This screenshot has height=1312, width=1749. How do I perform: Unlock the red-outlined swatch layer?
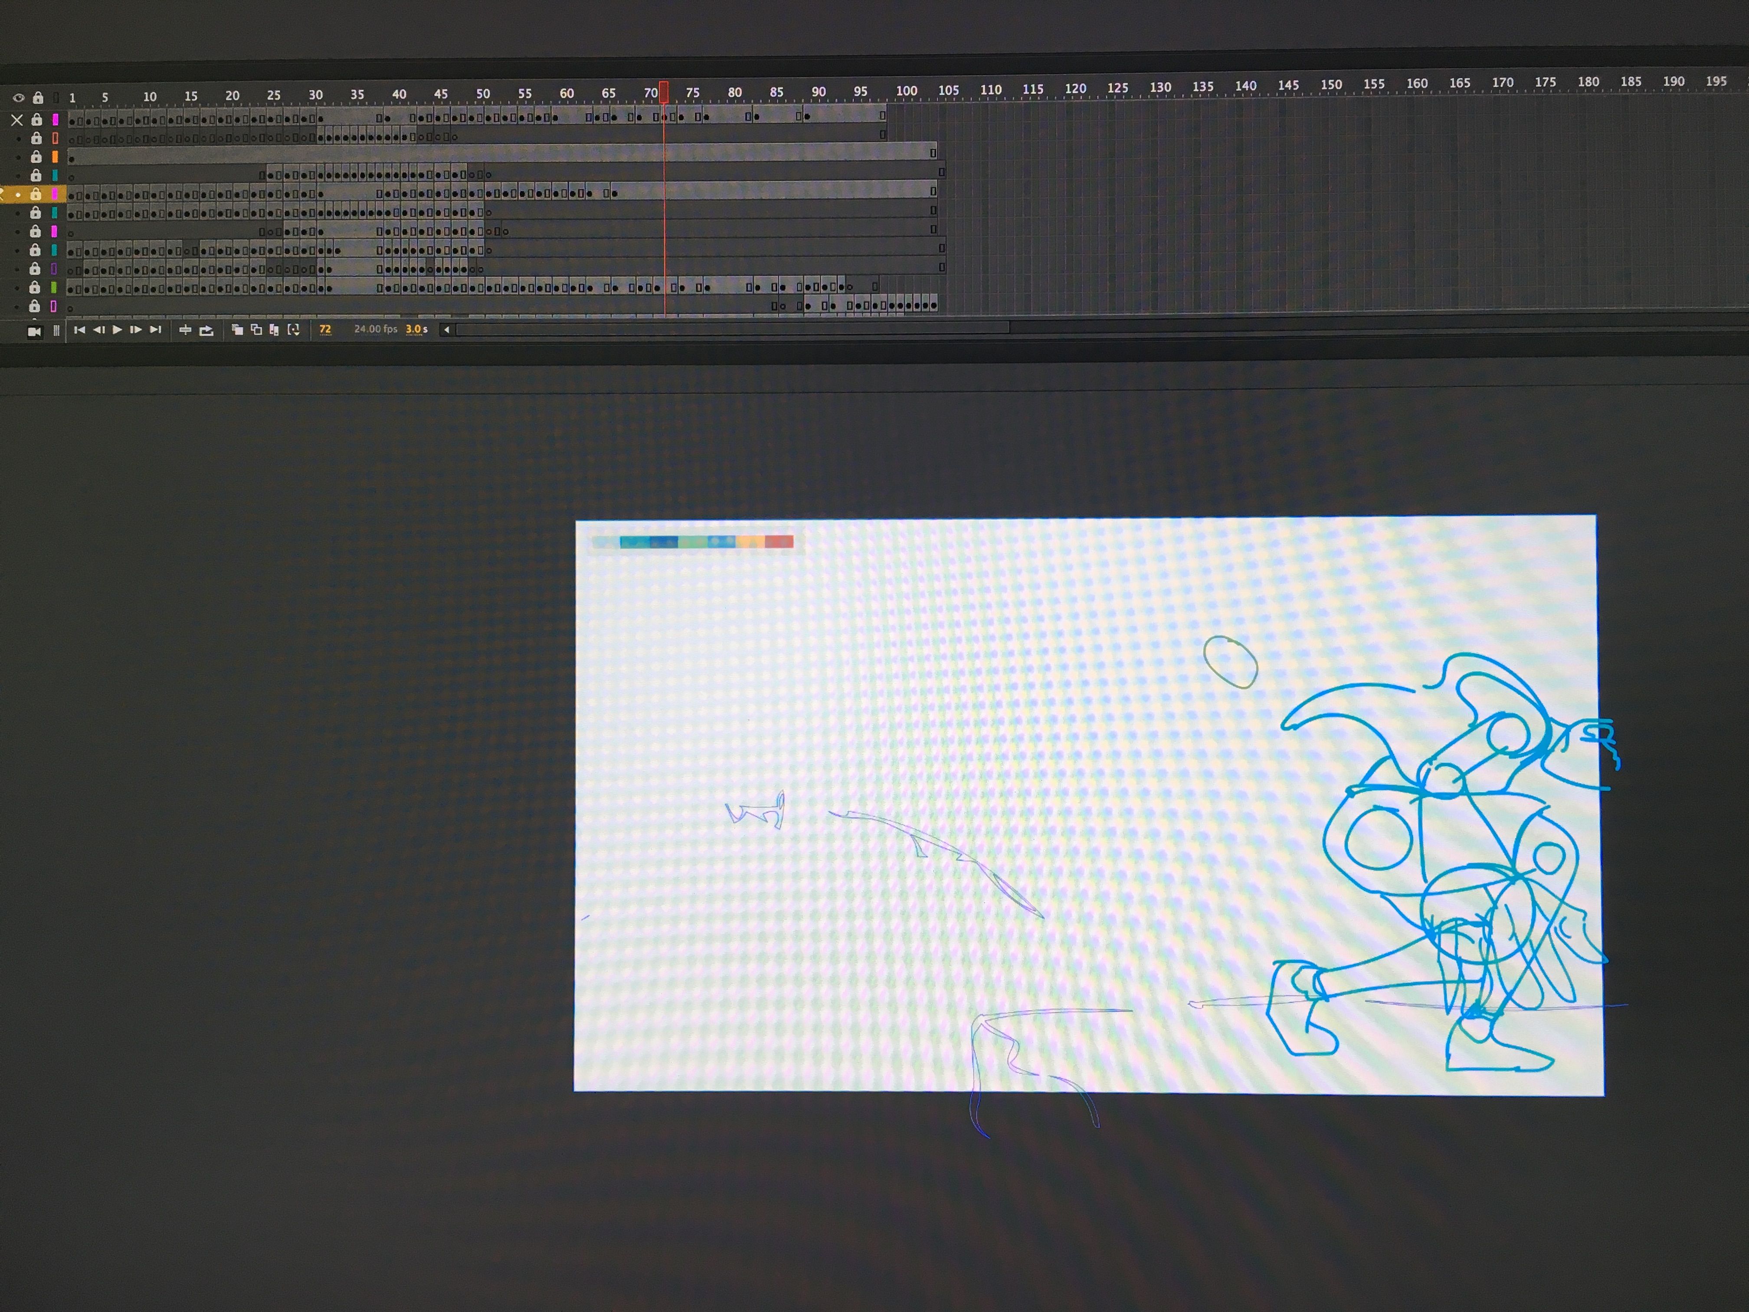coord(36,138)
